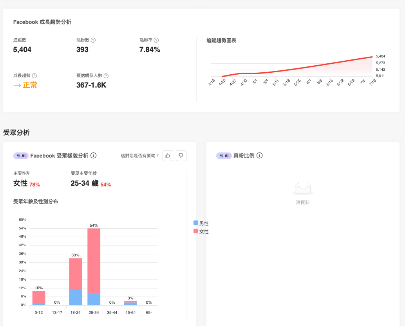Click the 4/13 date label on trend chart
Viewport: 405px width, 326px height.
212,82
